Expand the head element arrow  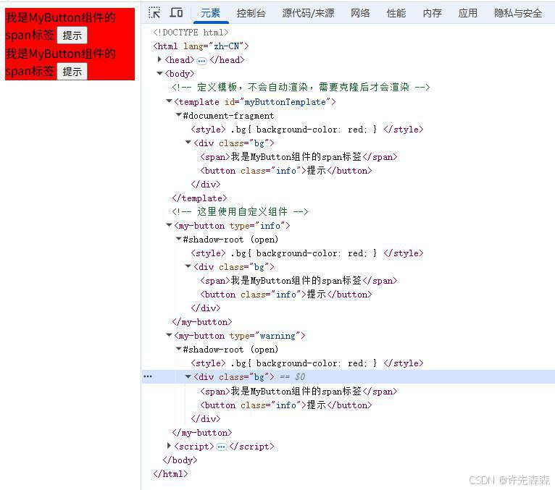[x=159, y=59]
